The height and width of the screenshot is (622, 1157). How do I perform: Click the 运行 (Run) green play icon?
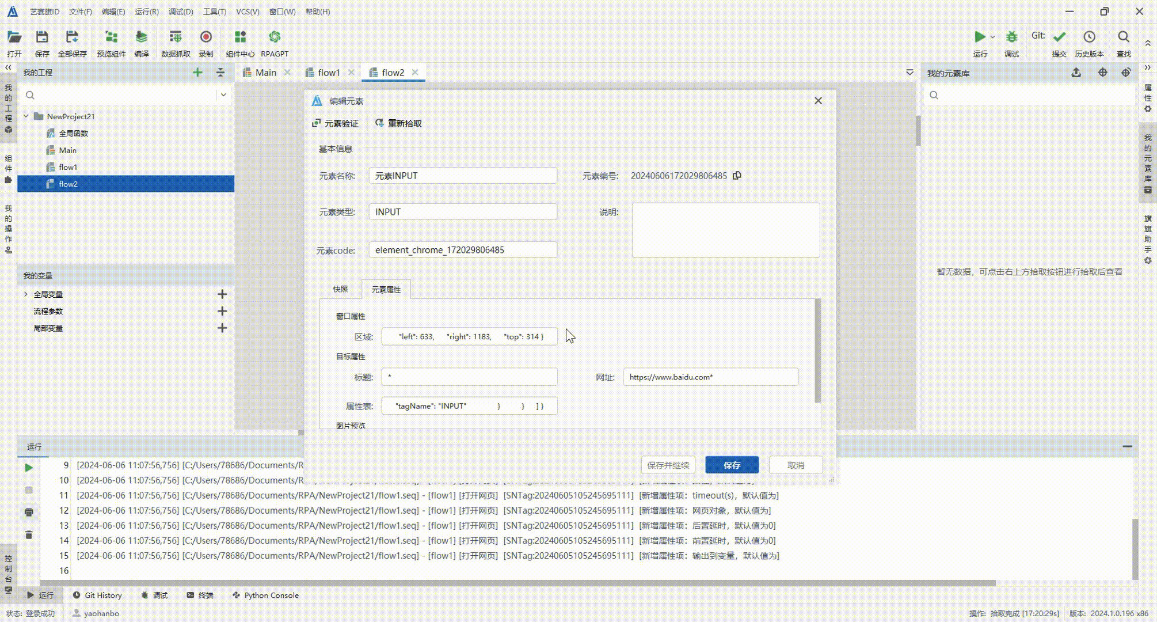980,36
